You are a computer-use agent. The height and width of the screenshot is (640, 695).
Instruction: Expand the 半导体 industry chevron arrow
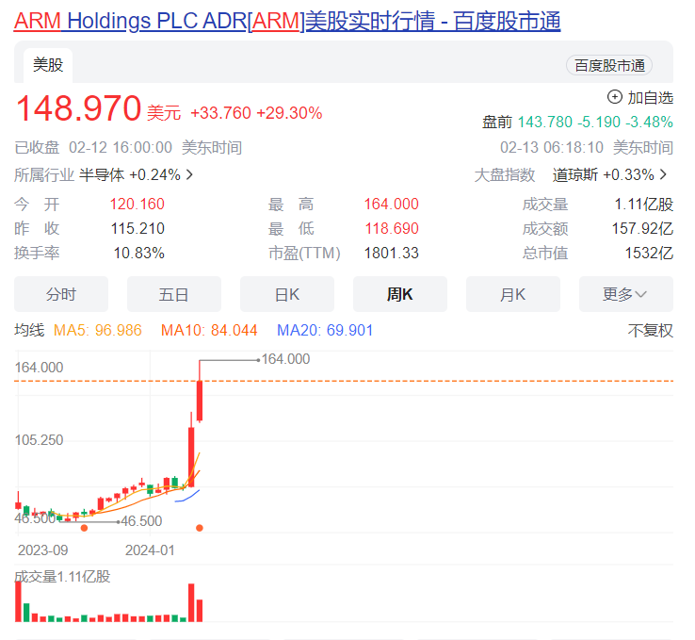pos(189,174)
